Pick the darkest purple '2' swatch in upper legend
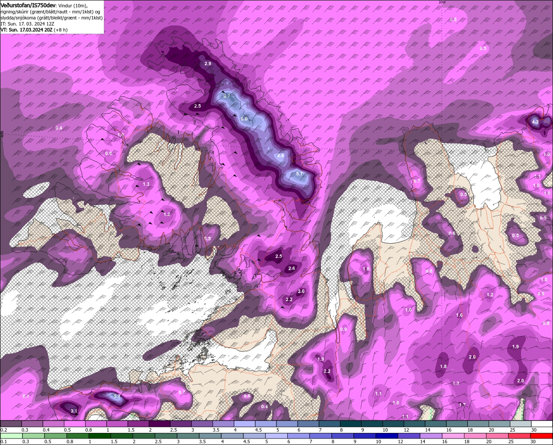 pyautogui.click(x=159, y=424)
